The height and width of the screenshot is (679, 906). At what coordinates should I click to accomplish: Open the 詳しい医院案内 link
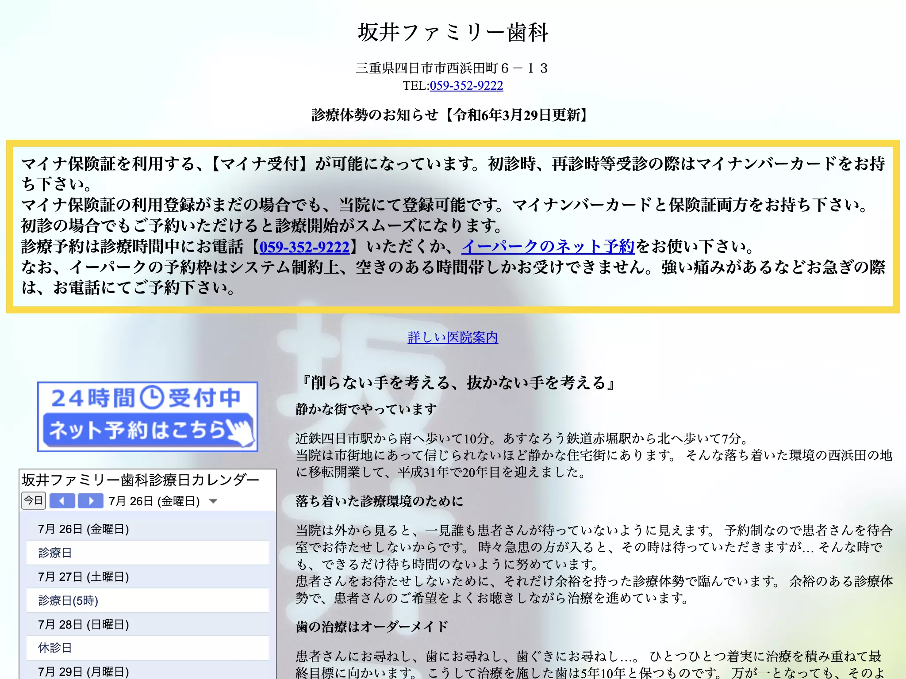(x=453, y=337)
